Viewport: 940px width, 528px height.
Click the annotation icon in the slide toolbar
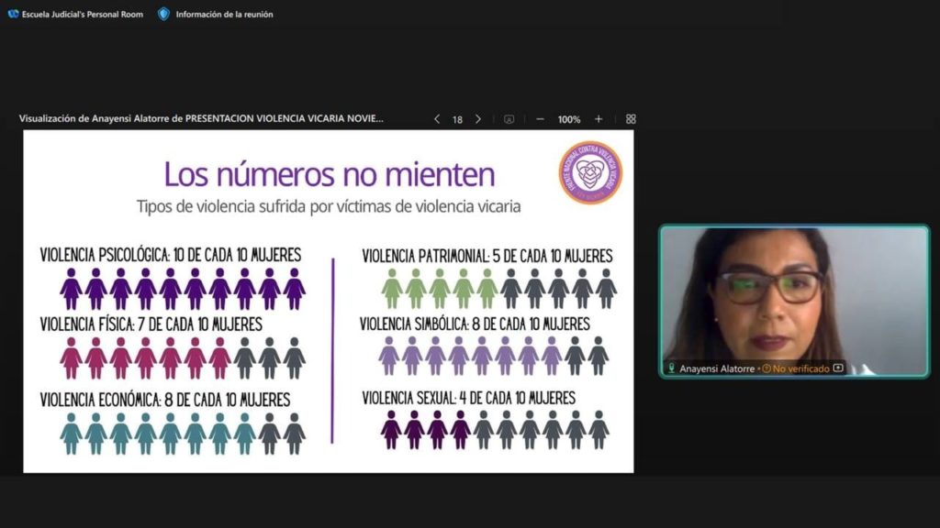click(509, 119)
